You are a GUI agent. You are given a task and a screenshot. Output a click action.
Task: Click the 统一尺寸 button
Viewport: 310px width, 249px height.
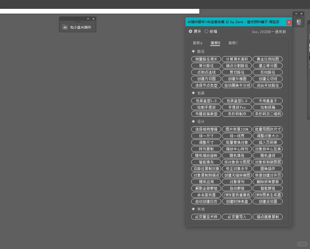point(206,135)
